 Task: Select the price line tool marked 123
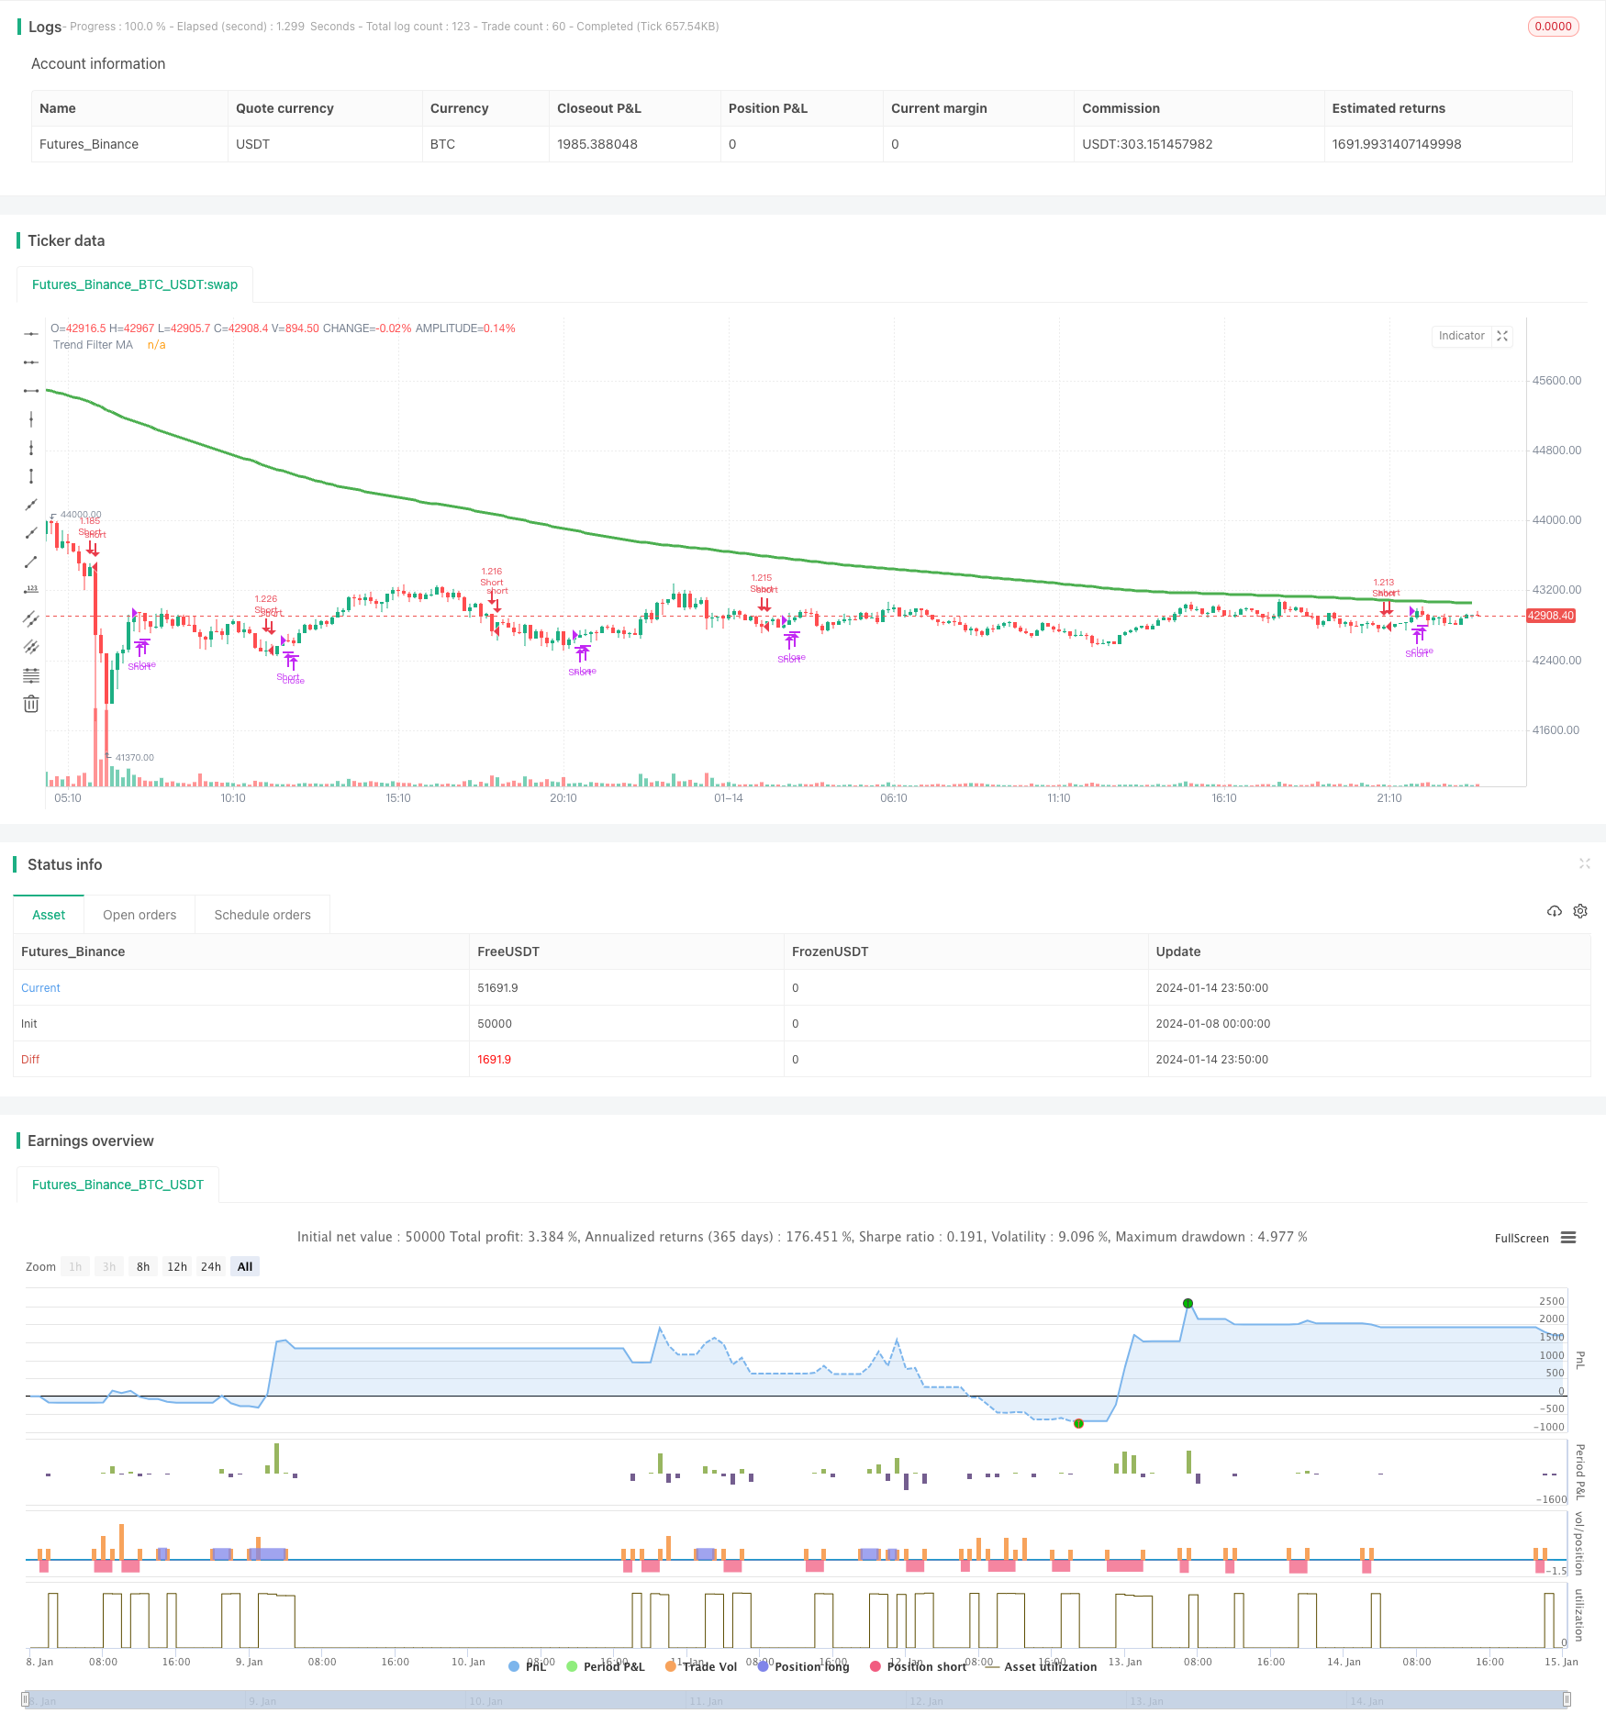click(31, 590)
